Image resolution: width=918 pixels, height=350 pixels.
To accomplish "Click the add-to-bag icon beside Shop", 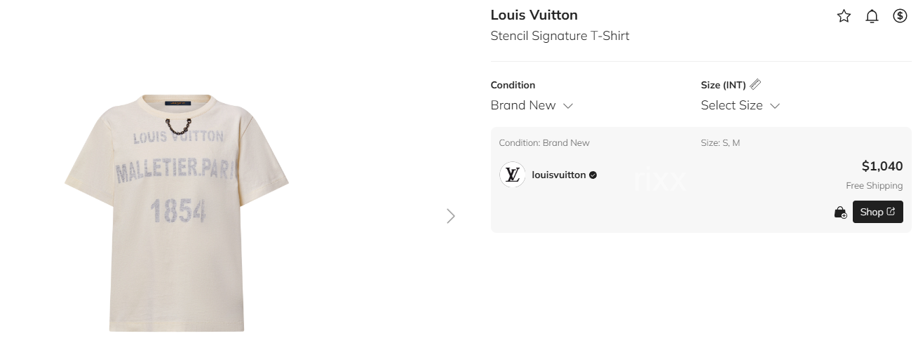I will (x=840, y=212).
